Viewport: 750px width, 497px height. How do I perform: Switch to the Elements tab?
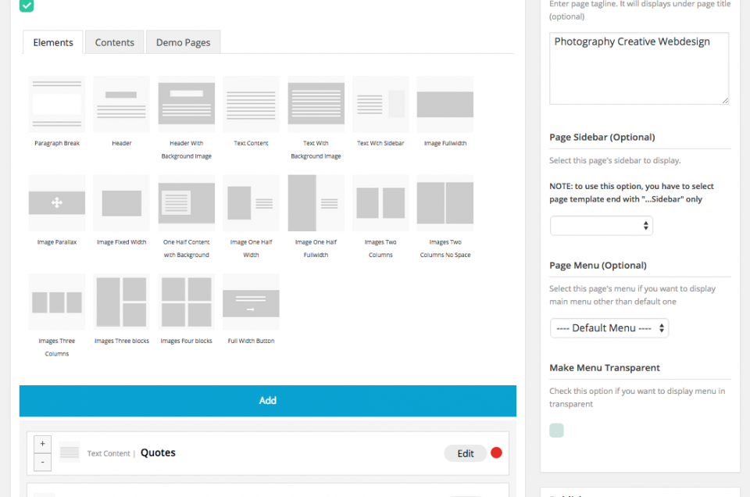(x=53, y=42)
